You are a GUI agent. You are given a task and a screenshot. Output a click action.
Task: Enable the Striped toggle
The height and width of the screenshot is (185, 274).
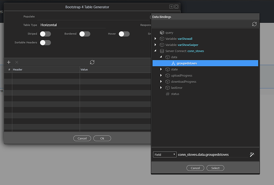click(45, 34)
